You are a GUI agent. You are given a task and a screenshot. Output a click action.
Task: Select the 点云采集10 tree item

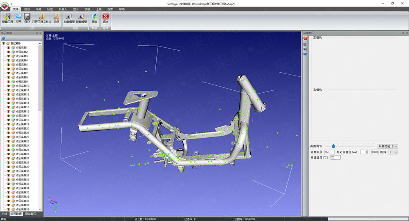22,86
